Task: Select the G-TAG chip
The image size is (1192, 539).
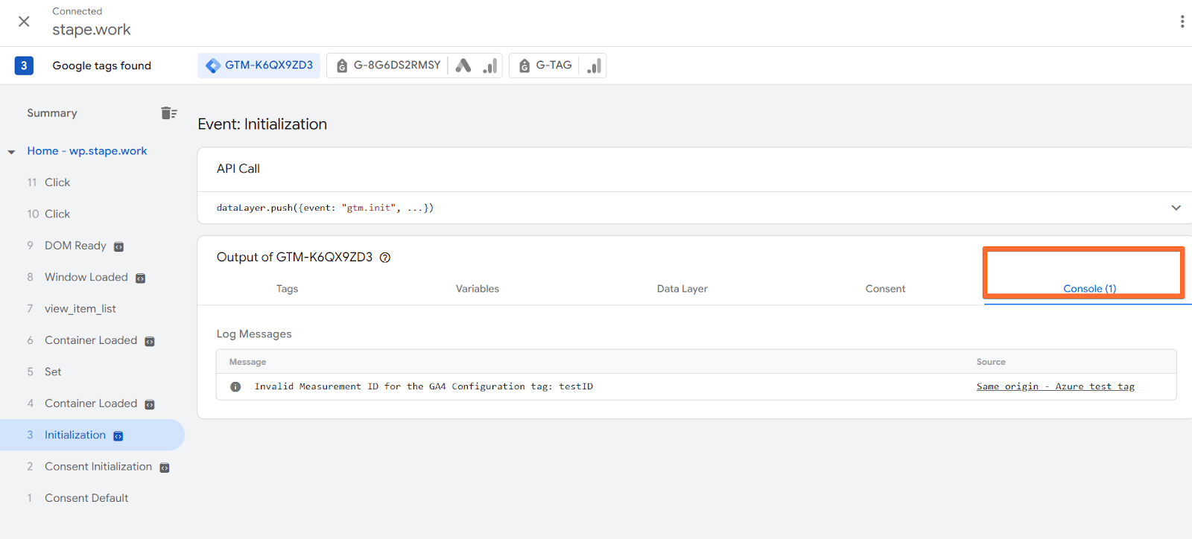Action: [545, 66]
